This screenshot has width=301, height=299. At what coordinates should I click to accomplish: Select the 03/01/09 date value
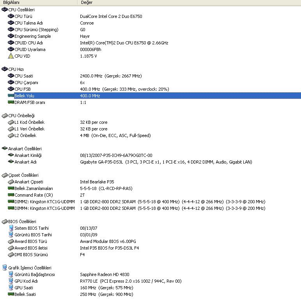(89, 235)
